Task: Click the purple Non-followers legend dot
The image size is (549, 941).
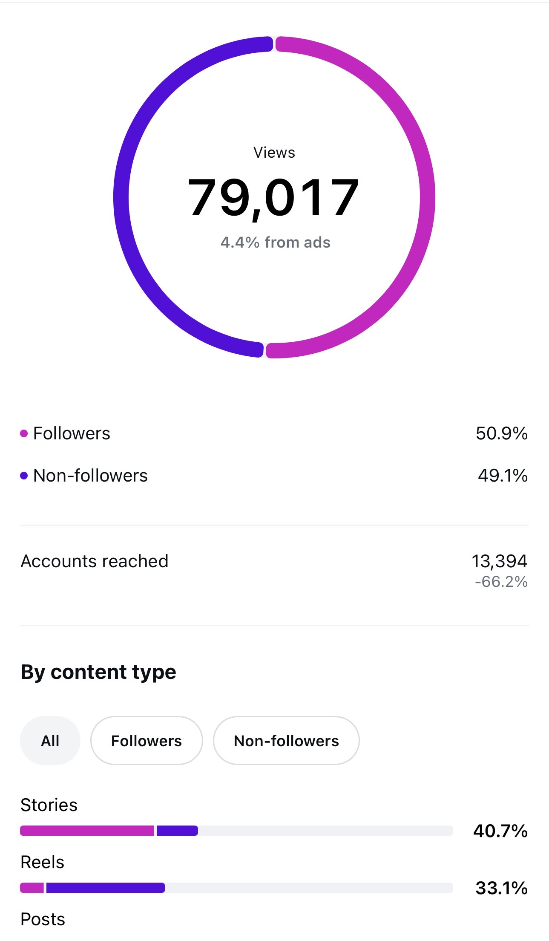Action: 24,476
